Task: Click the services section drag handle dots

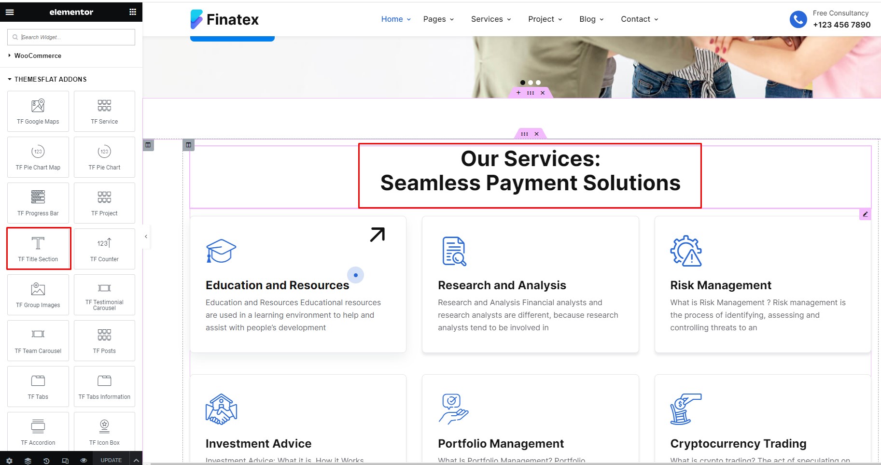Action: pyautogui.click(x=525, y=134)
